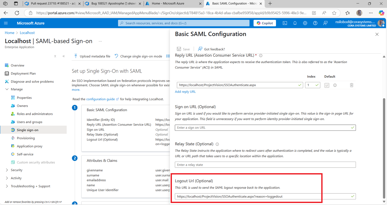Open the Support and troubleshooting help icon
The width and height of the screenshot is (387, 205).
click(x=315, y=23)
